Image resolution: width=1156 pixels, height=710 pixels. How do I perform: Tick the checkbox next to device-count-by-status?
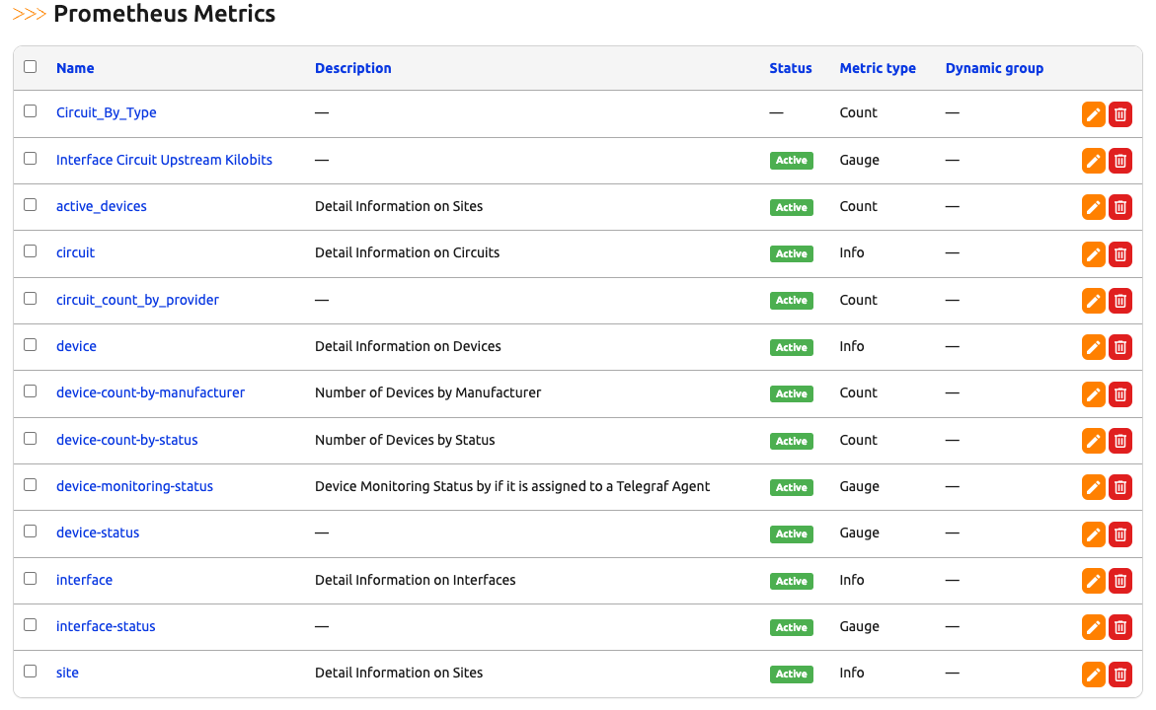coord(31,439)
